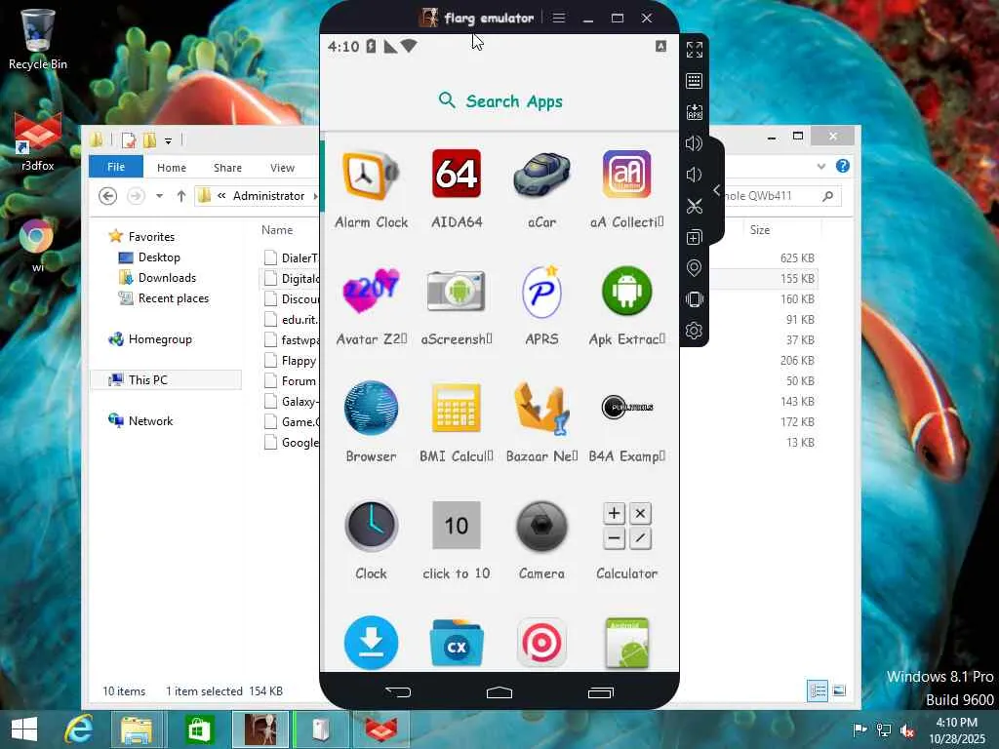Switch Explorer to details view icon
The width and height of the screenshot is (999, 749).
818,690
